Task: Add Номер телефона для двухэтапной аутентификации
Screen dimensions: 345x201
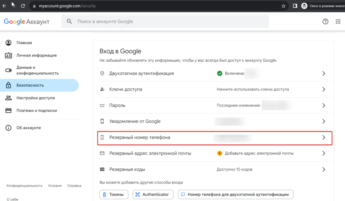Action: click(x=236, y=194)
